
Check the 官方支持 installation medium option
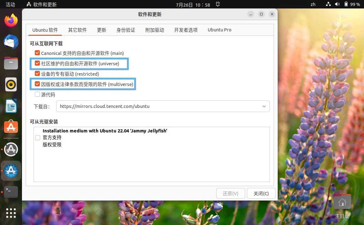coord(38,137)
